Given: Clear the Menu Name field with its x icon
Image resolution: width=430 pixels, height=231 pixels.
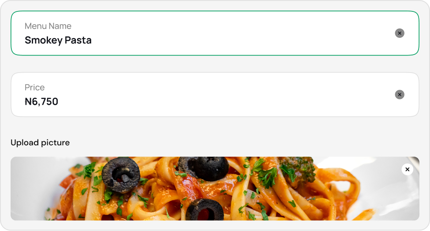Looking at the screenshot, I should click(x=400, y=33).
